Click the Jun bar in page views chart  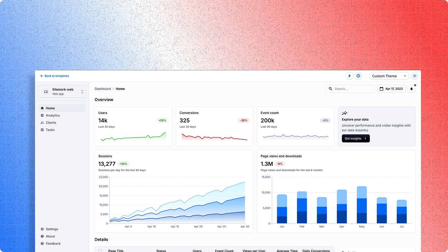click(382, 210)
